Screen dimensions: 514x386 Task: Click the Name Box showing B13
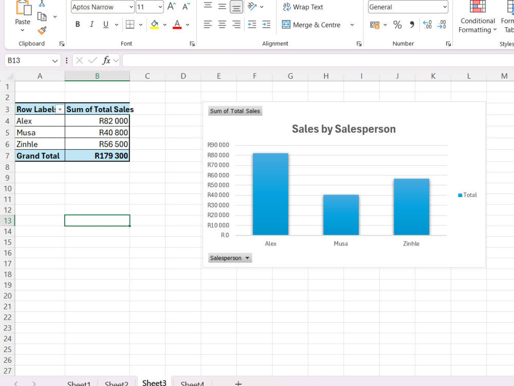click(x=28, y=60)
